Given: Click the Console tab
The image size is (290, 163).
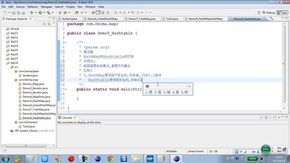Looking at the screenshot, I should coord(67,118).
